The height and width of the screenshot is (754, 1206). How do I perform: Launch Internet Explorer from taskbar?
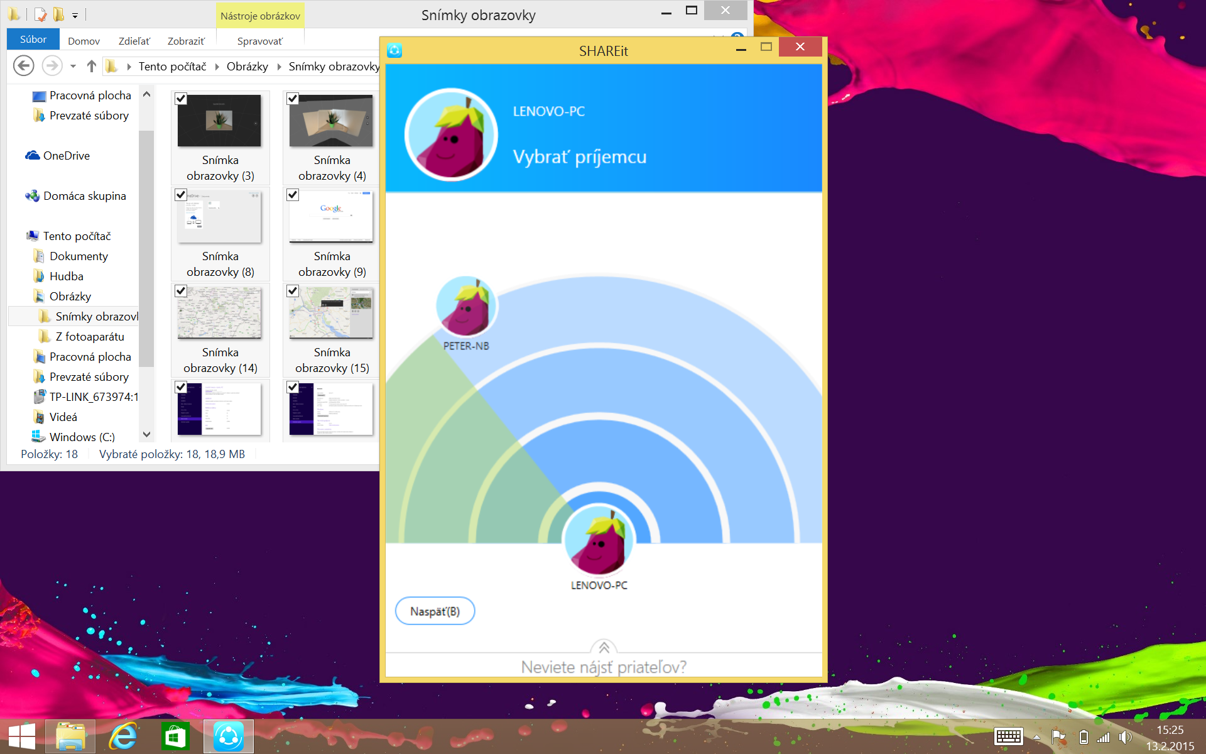pos(123,736)
